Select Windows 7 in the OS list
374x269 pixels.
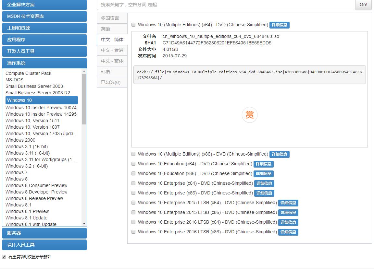click(17, 172)
